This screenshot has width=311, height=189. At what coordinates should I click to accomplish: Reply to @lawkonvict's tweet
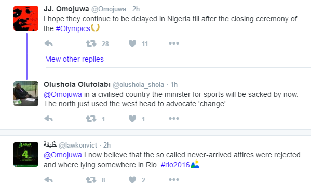click(48, 180)
